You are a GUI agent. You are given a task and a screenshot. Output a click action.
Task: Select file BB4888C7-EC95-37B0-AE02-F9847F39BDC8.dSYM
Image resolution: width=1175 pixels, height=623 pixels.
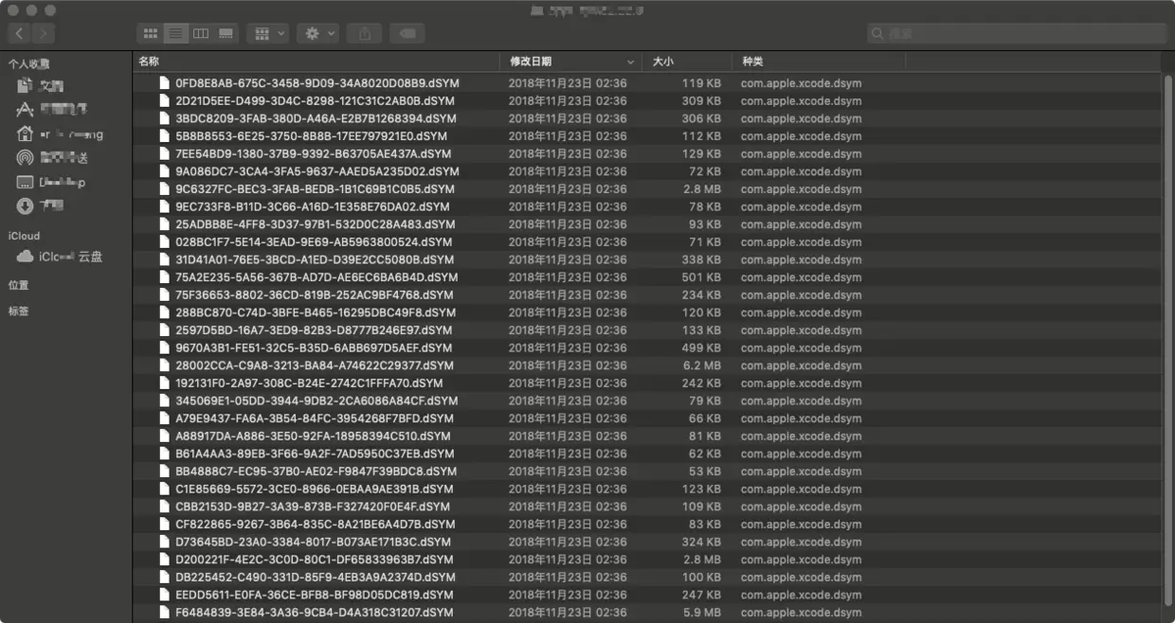click(316, 472)
